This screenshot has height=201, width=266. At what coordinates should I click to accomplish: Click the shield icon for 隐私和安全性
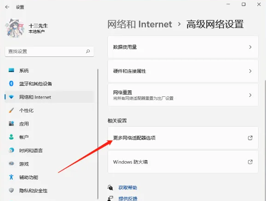pos(11,190)
